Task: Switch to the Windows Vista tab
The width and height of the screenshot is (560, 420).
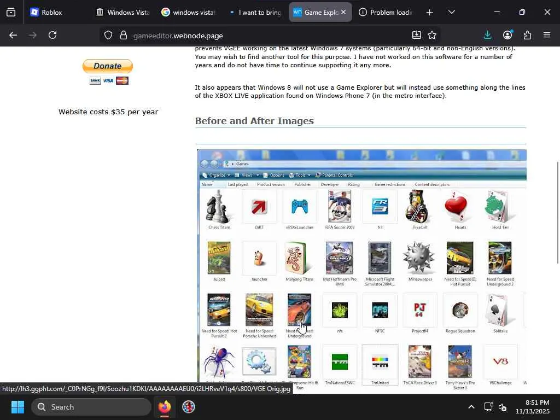Action: click(x=122, y=13)
